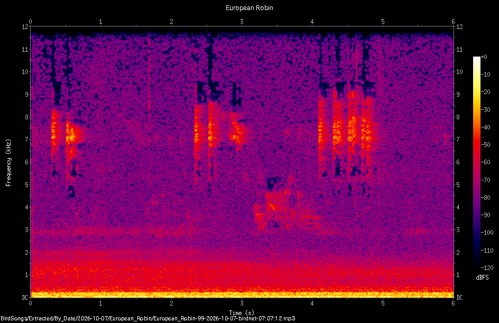Click the "DC" label on right frequency axis
The image size is (499, 323).
[x=459, y=298]
